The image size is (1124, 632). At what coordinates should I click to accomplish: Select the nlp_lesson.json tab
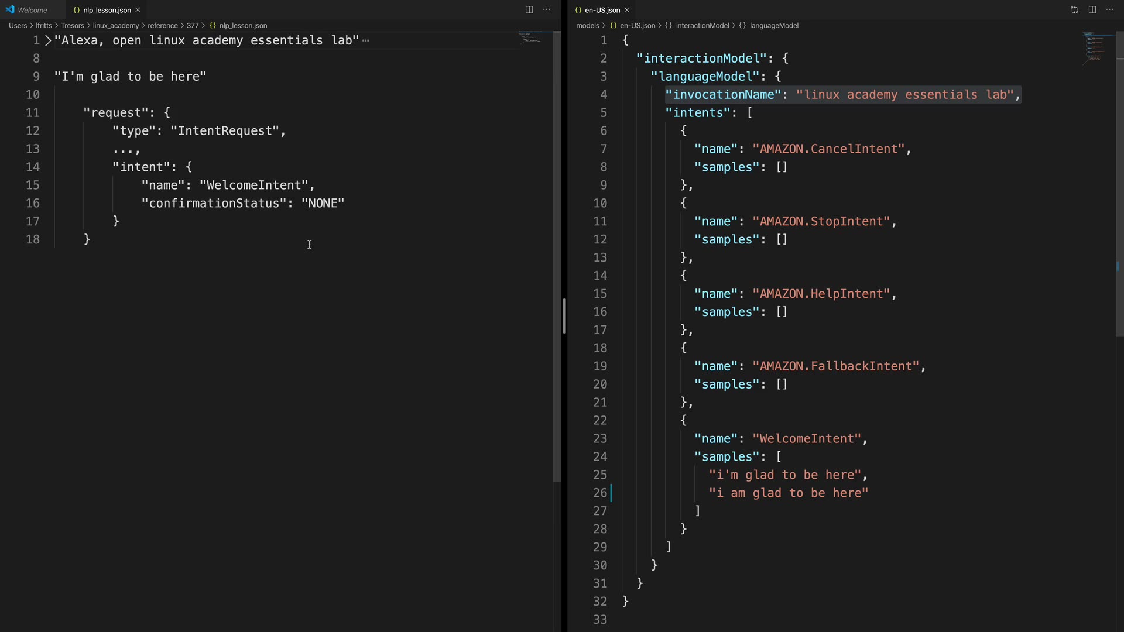[x=107, y=10]
